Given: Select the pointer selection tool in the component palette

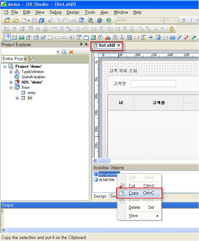Looking at the screenshot, I should point(7,37).
